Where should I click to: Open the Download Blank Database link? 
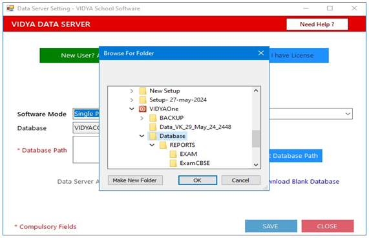coord(304,182)
